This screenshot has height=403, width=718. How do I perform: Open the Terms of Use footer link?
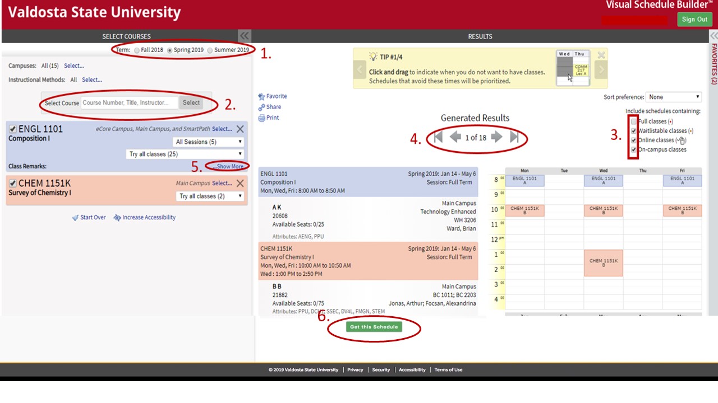coord(448,370)
